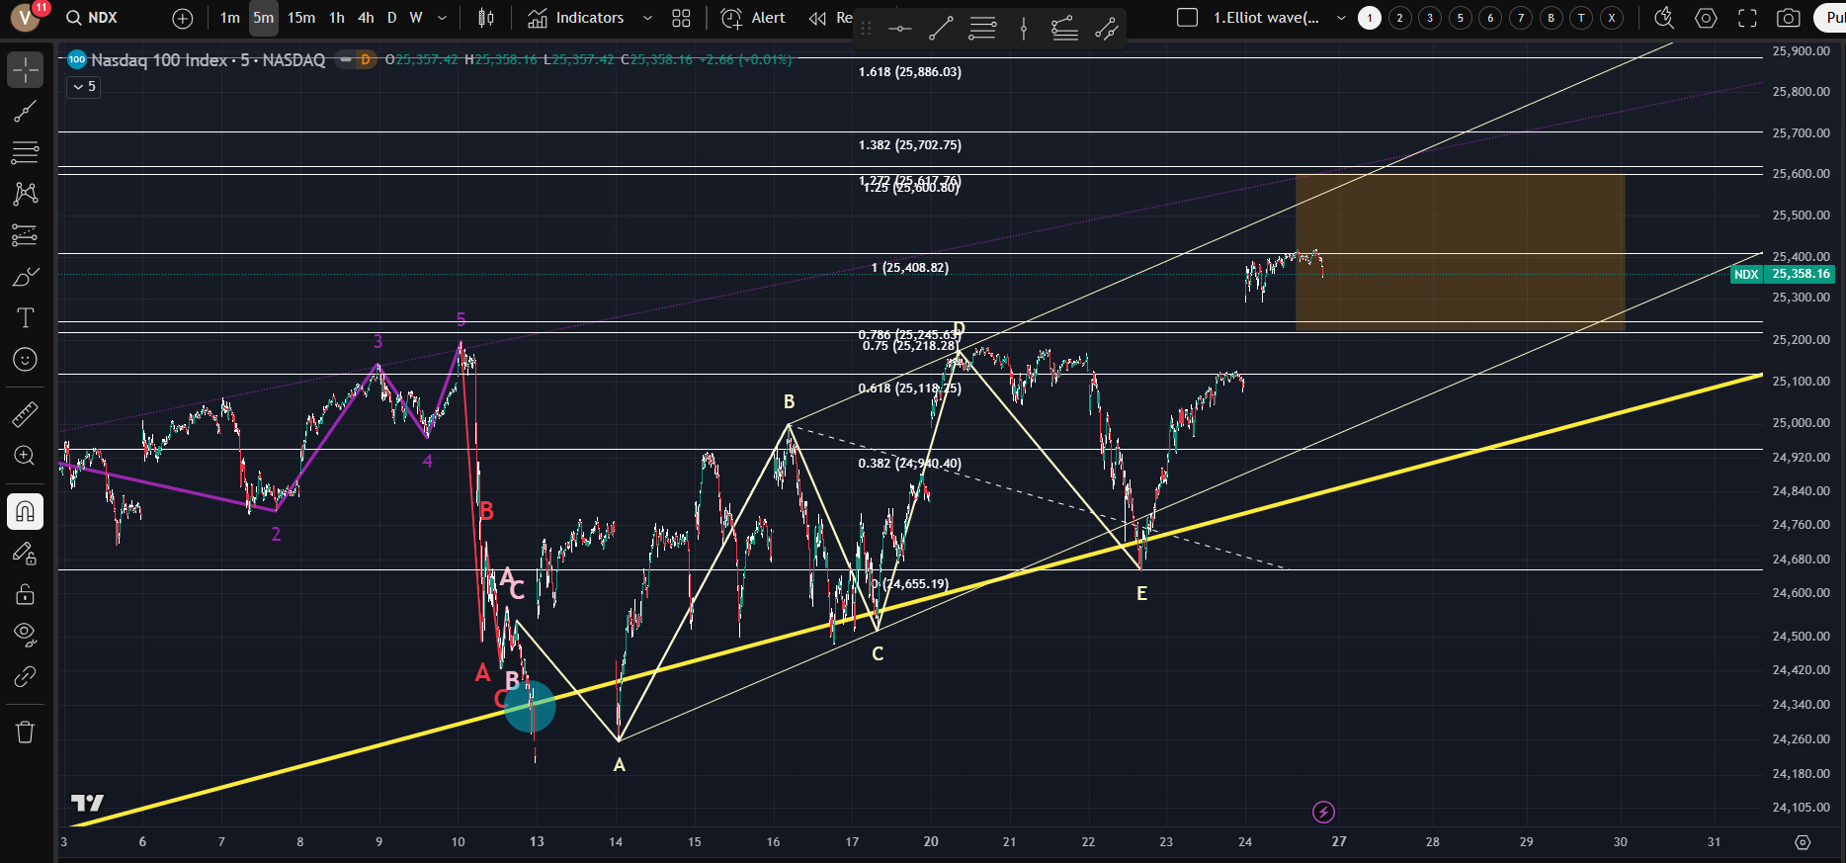Viewport: 1846px width, 863px height.
Task: Select the Text annotation tool
Action: point(25,317)
